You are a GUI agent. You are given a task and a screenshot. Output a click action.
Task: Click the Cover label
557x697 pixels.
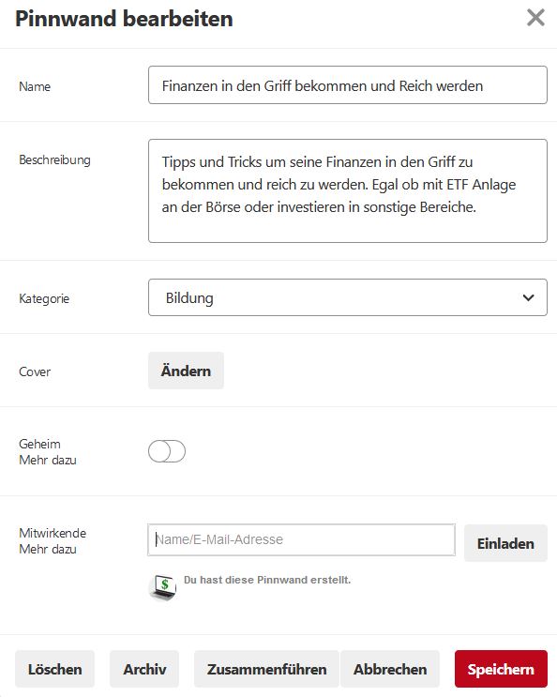point(35,371)
